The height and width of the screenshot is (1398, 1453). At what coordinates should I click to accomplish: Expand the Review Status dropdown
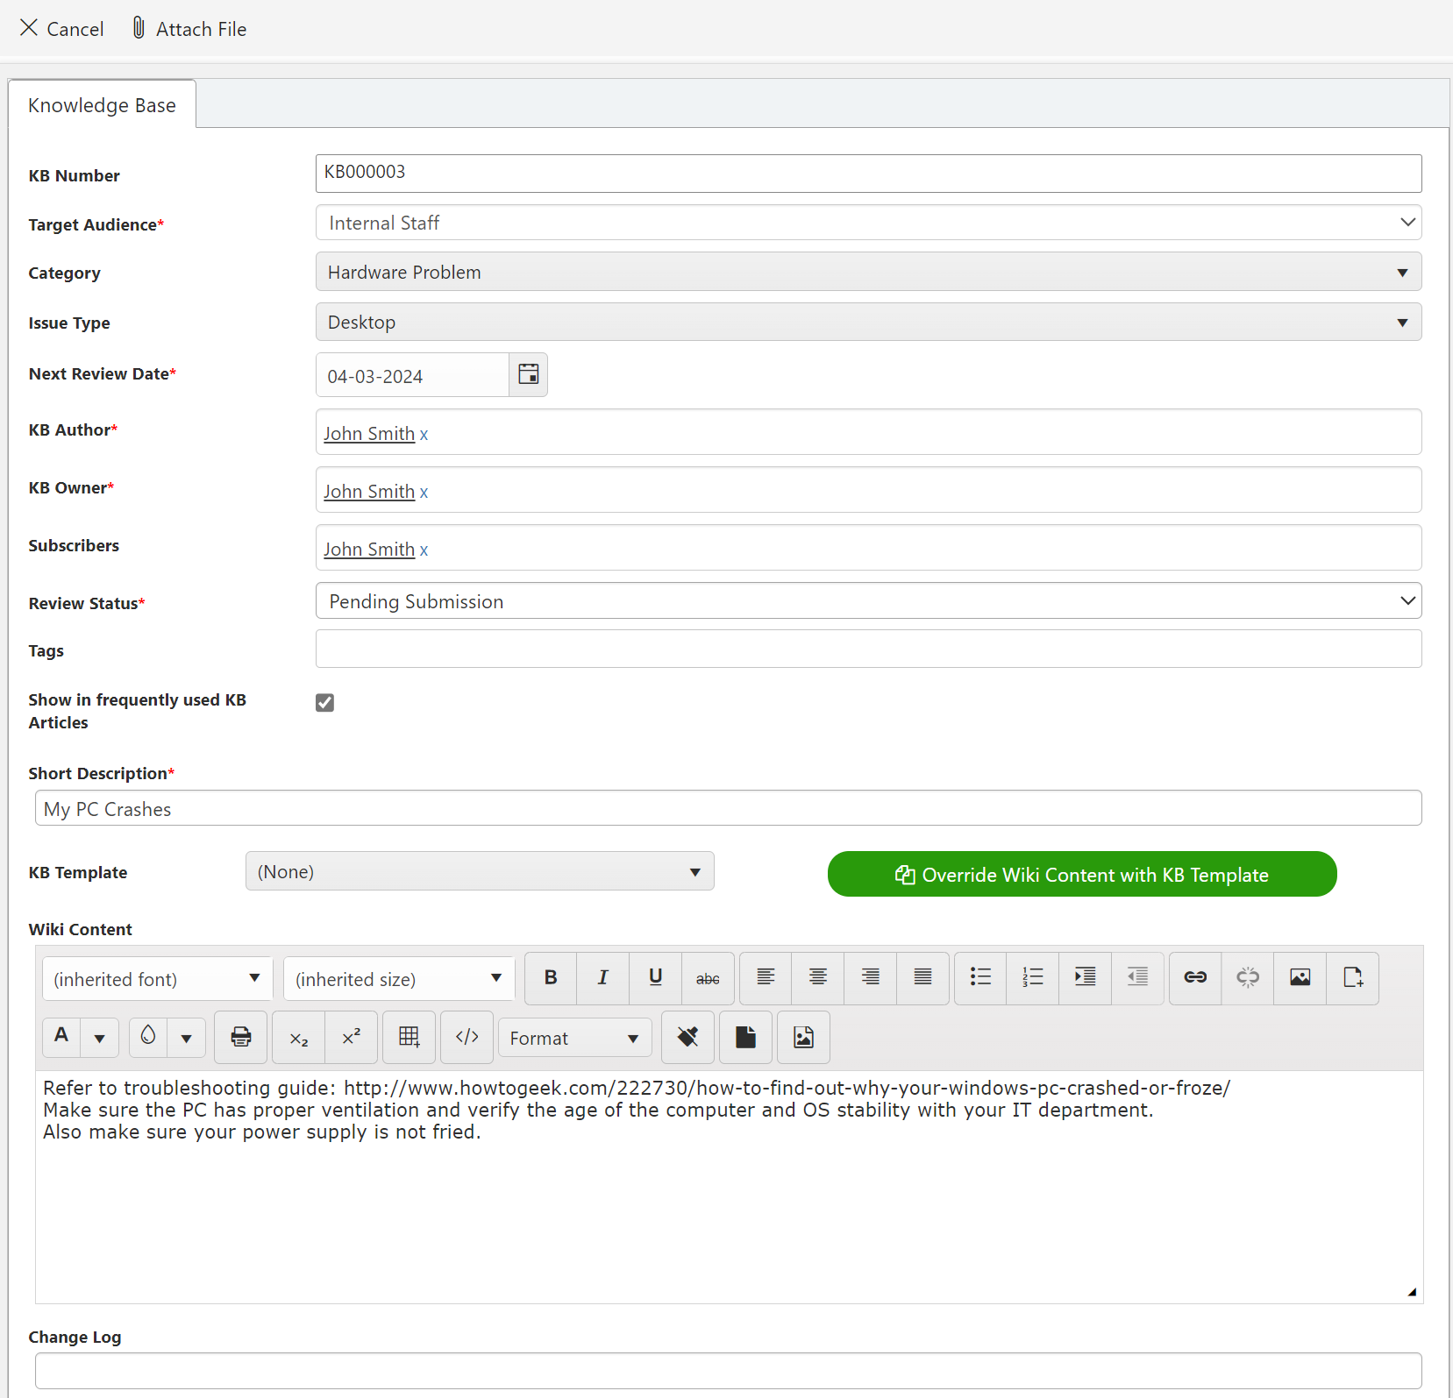pyautogui.click(x=868, y=601)
